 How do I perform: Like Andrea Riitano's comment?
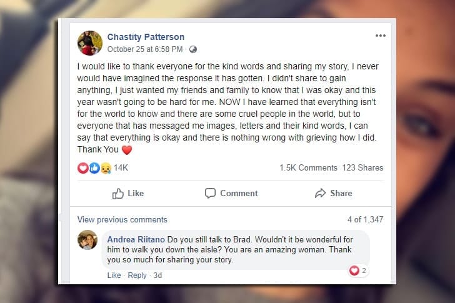114,276
